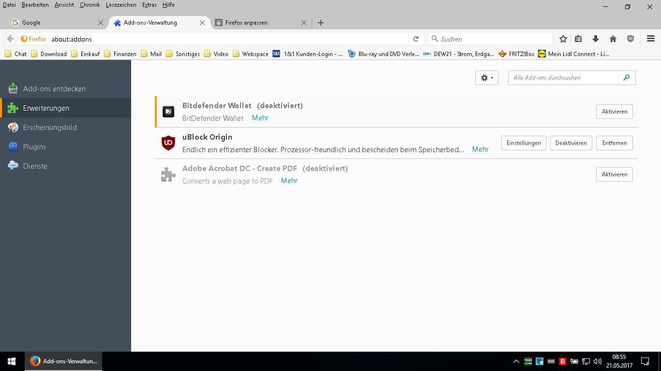Open the Ansicht menu
Screen dimensions: 661x371
point(64,5)
